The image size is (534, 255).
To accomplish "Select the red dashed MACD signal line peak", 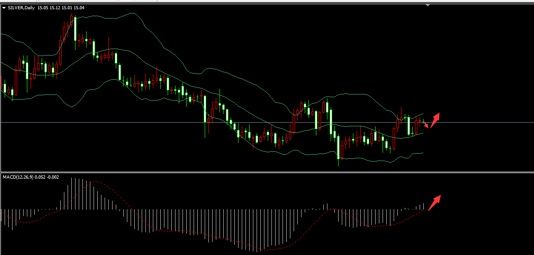I will pos(96,182).
